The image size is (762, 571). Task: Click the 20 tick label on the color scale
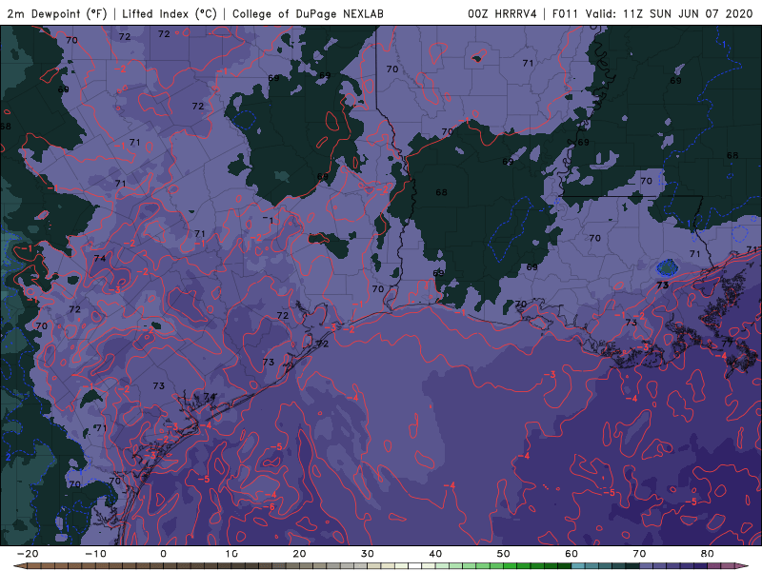point(299,554)
